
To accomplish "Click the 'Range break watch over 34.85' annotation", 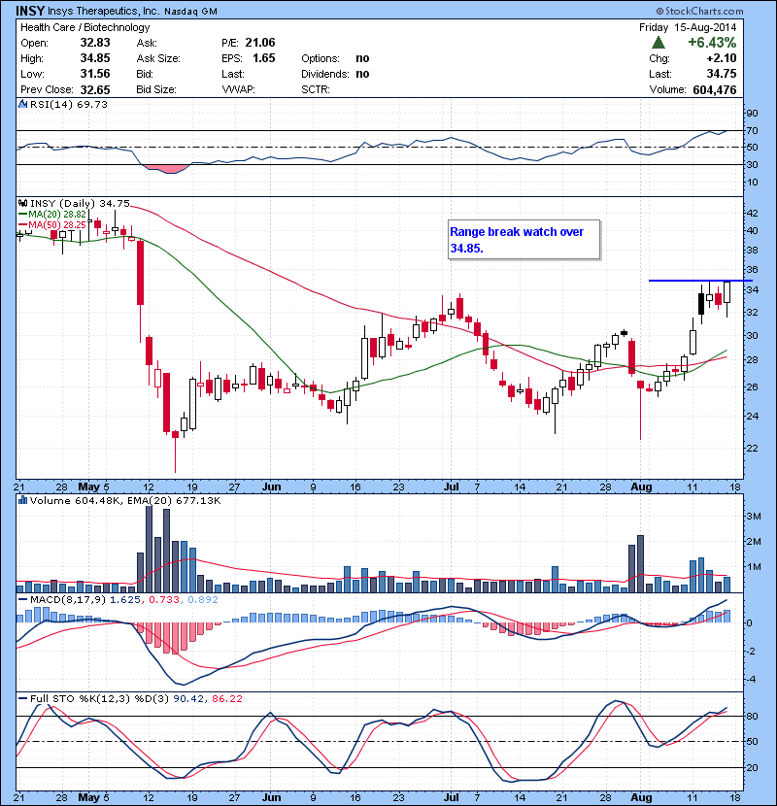I will point(524,240).
